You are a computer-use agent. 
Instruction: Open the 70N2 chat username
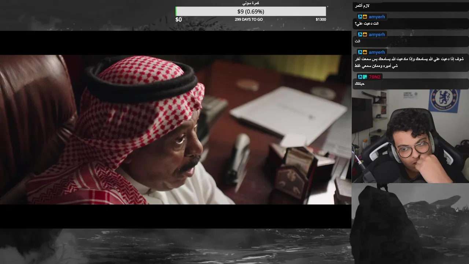coord(374,77)
